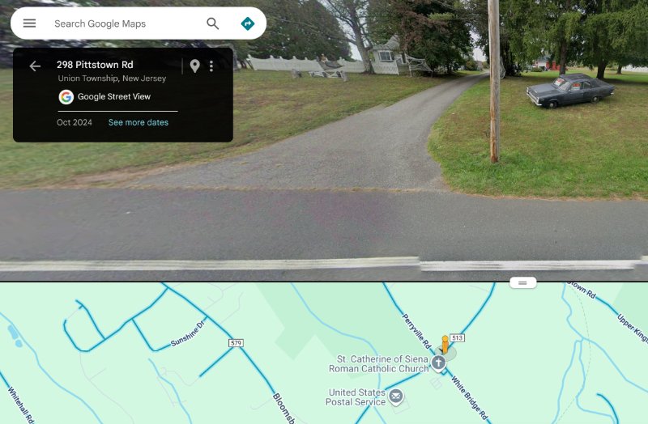This screenshot has width=648, height=424.
Task: Open the three-dot more options menu
Action: (211, 66)
